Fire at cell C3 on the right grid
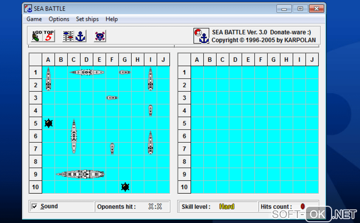Image resolution: width=360 pixels, height=223 pixels. click(222, 98)
